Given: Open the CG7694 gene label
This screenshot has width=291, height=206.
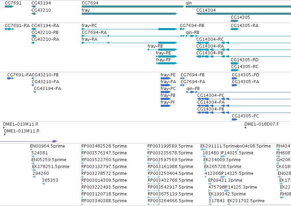Looking at the screenshot, I should pyautogui.click(x=90, y=3).
